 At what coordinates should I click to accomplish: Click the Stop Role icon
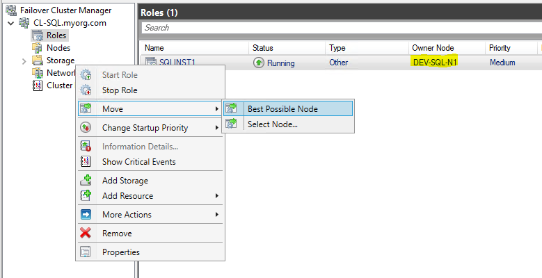(x=86, y=90)
